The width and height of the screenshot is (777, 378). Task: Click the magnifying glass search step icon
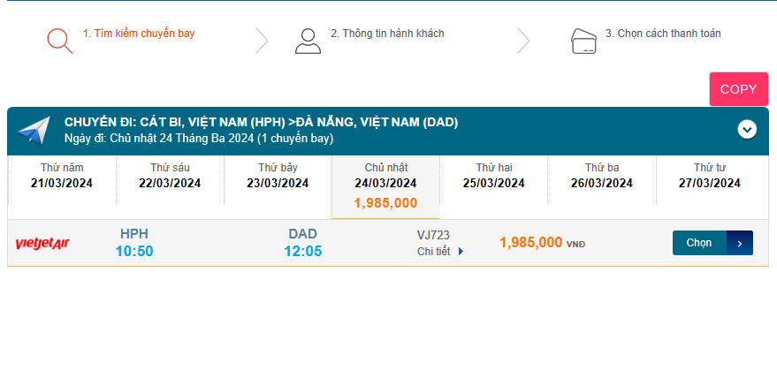[x=59, y=41]
